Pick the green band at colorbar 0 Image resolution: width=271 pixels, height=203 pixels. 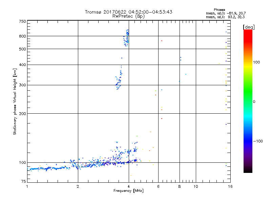tap(248, 101)
